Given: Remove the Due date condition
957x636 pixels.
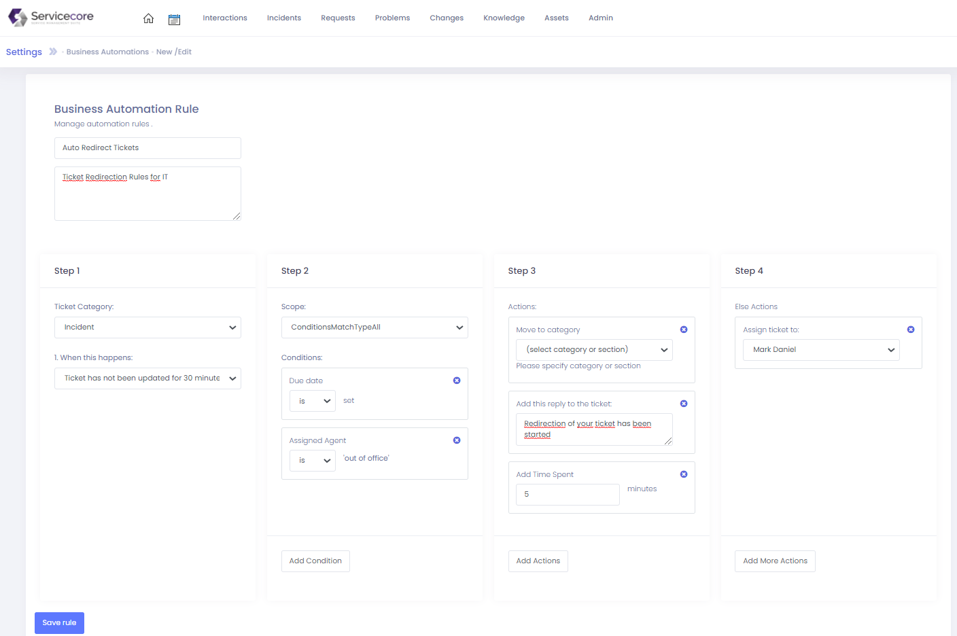Looking at the screenshot, I should [x=457, y=381].
